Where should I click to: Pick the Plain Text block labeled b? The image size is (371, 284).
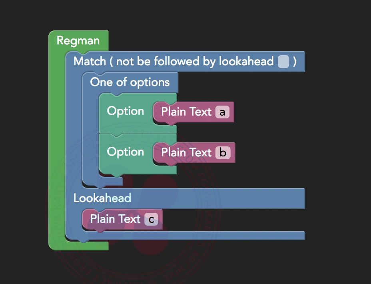[x=186, y=152]
